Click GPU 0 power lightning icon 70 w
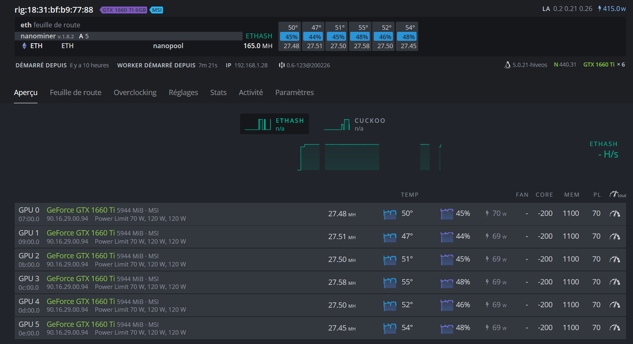This screenshot has height=344, width=633. coord(487,213)
